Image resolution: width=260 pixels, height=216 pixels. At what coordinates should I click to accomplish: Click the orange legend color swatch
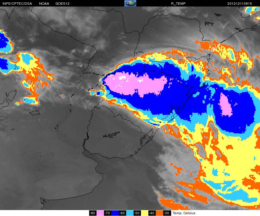(159, 213)
